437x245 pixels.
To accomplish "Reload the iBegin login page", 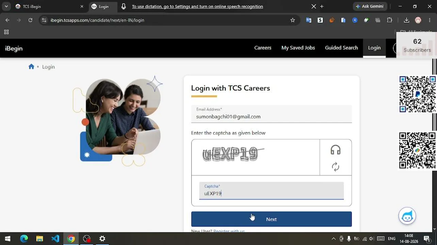I will pyautogui.click(x=30, y=20).
